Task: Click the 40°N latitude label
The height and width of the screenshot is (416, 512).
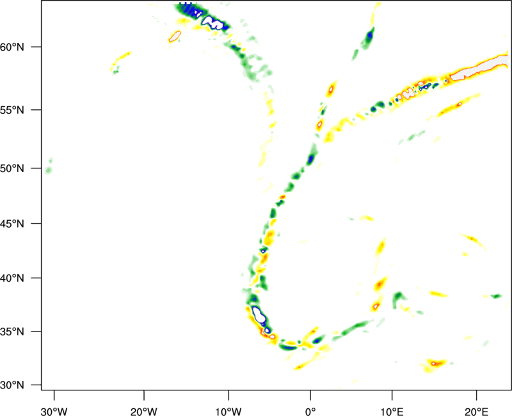Action: 12,278
